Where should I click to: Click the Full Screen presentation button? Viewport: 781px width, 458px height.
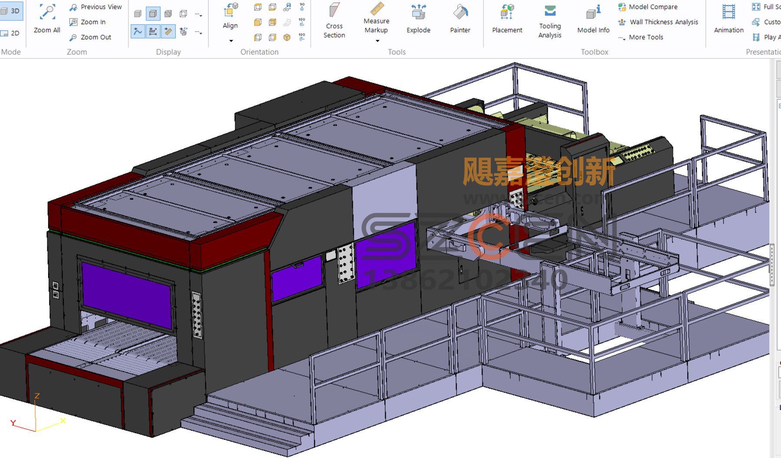(766, 7)
